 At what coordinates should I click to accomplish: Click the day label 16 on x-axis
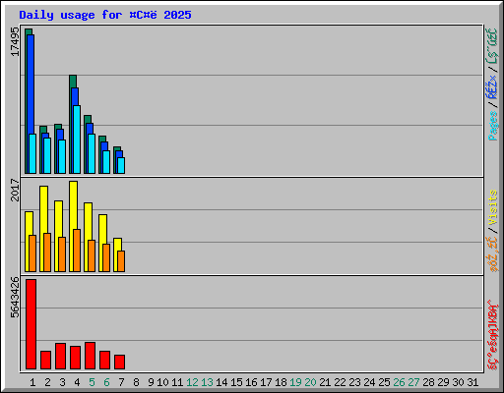[x=251, y=382]
